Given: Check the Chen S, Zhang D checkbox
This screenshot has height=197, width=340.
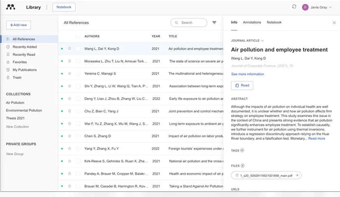Looking at the screenshot, I should pos(78,136).
